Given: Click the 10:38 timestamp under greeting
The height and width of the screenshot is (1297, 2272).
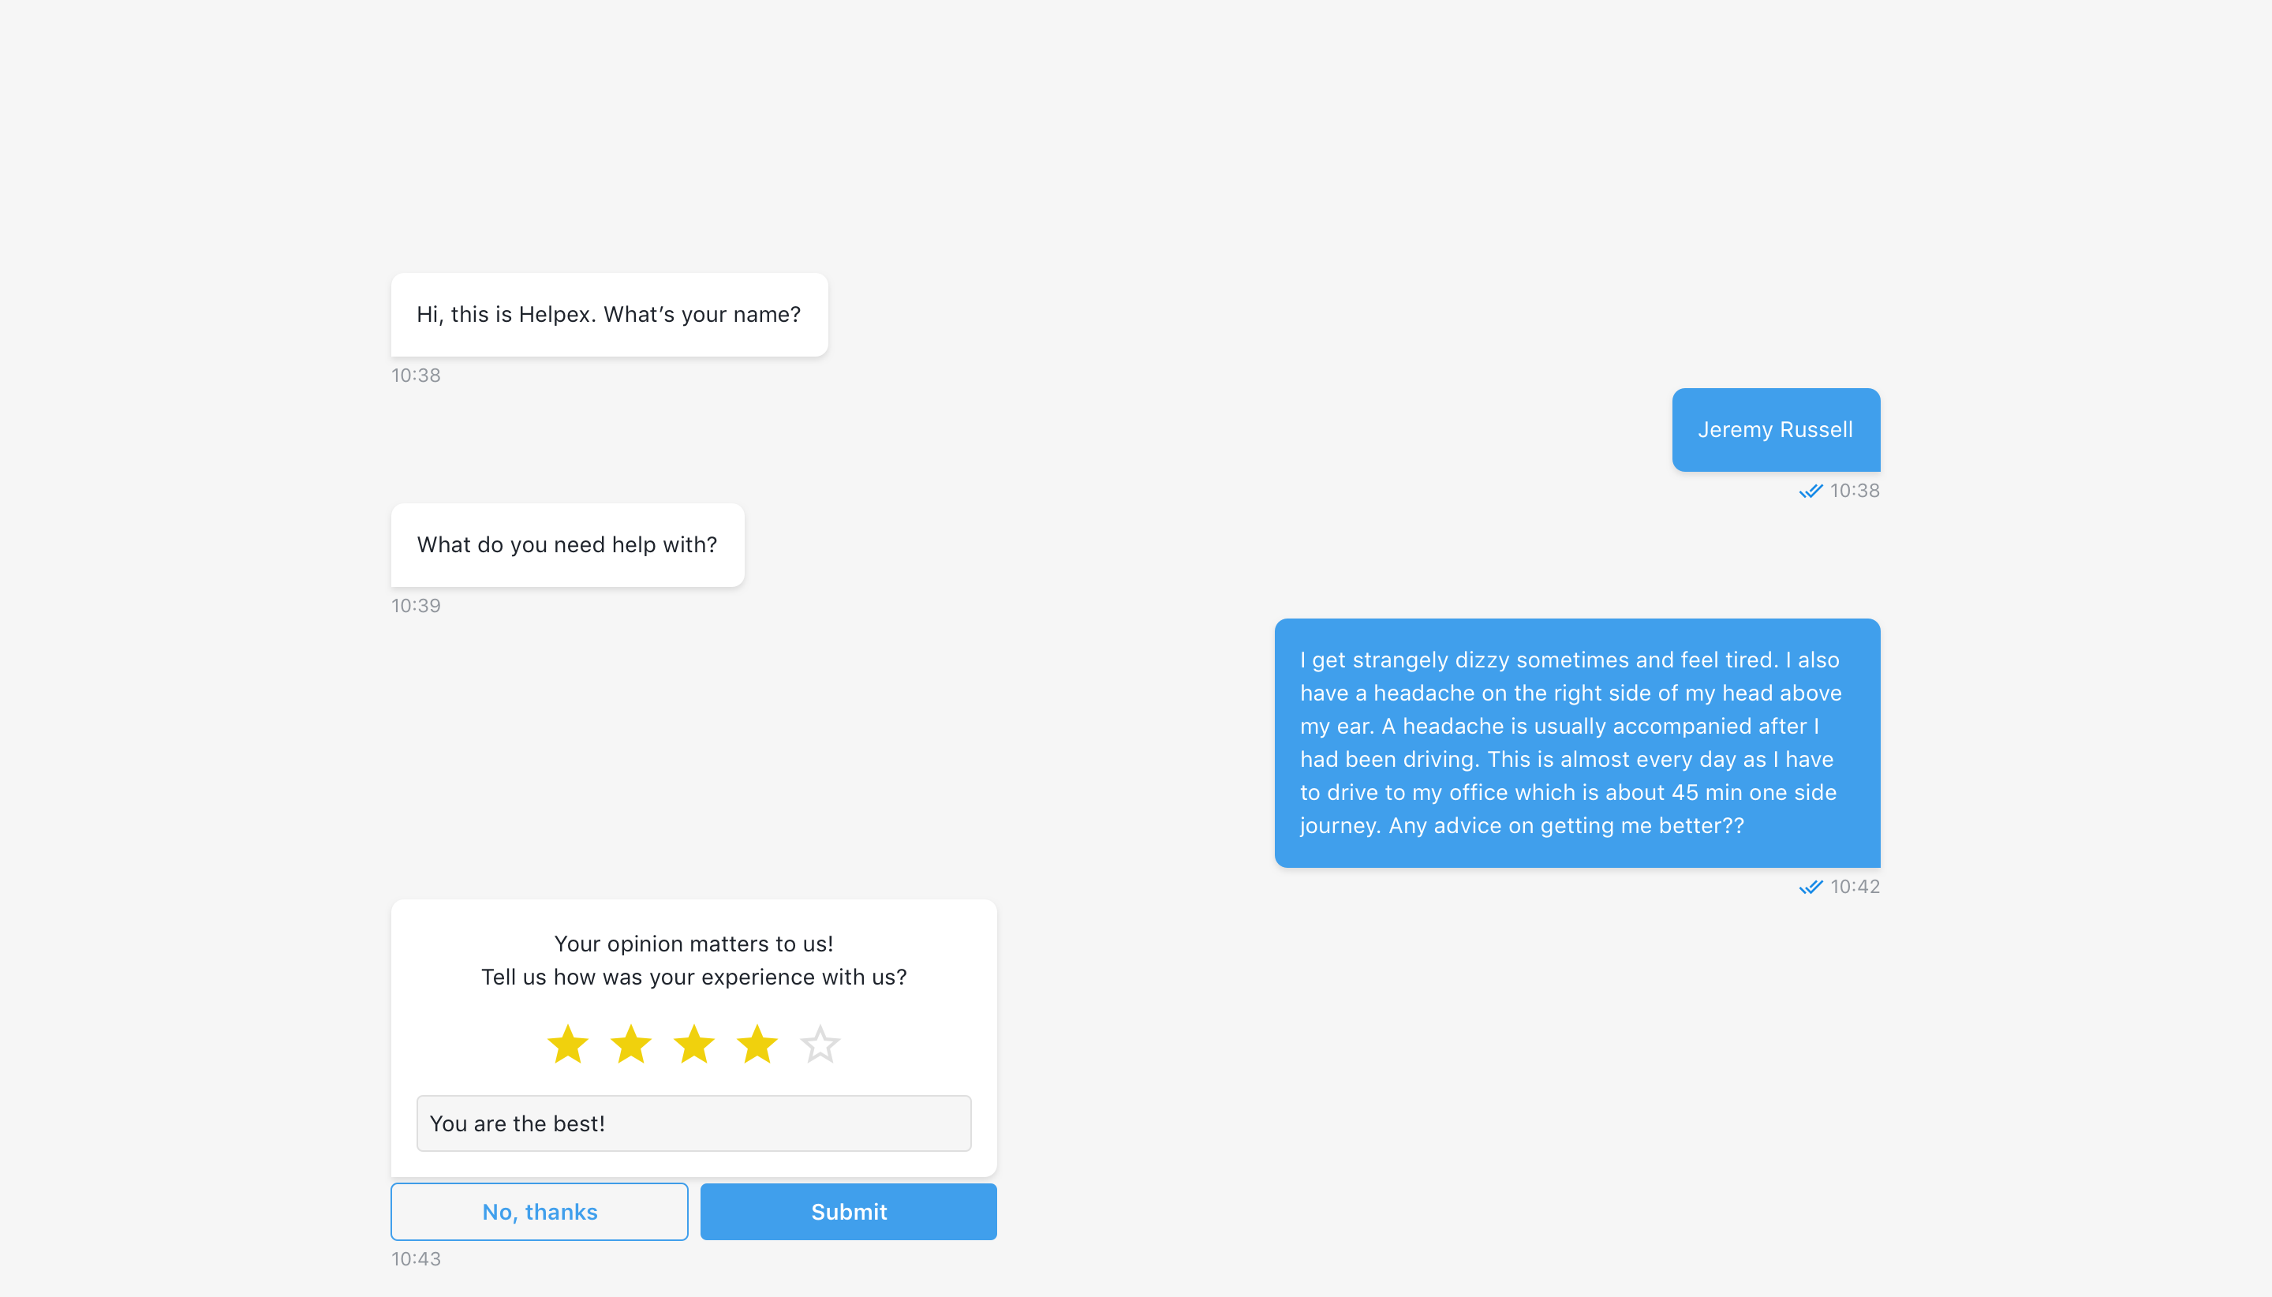Looking at the screenshot, I should click(x=416, y=375).
